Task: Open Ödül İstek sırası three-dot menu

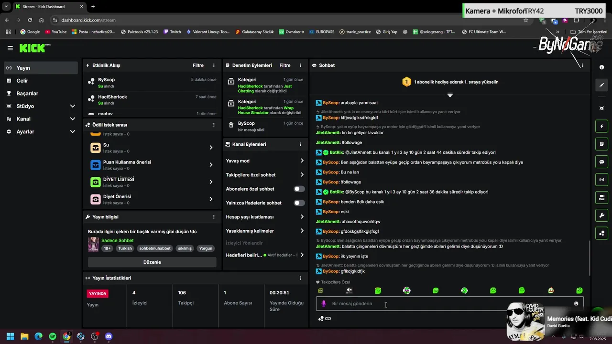Action: [214, 125]
